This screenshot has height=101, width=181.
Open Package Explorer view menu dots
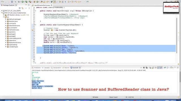pyautogui.click(x=29, y=8)
